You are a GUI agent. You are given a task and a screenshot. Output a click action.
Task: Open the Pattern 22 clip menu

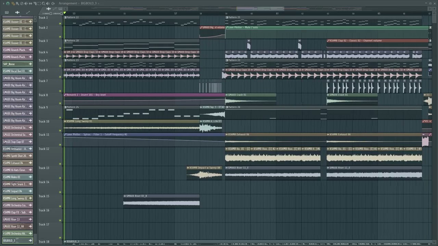point(65,17)
